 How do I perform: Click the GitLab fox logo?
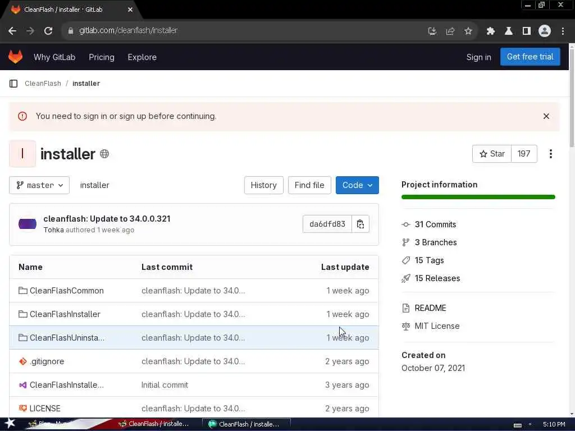(x=15, y=57)
